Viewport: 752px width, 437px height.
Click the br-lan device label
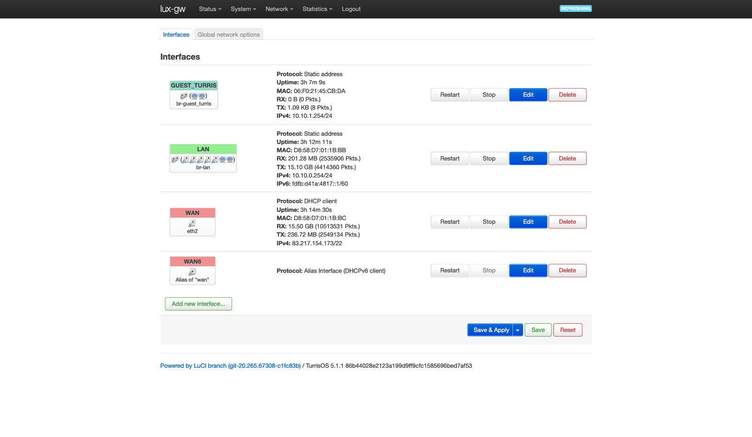click(x=203, y=168)
